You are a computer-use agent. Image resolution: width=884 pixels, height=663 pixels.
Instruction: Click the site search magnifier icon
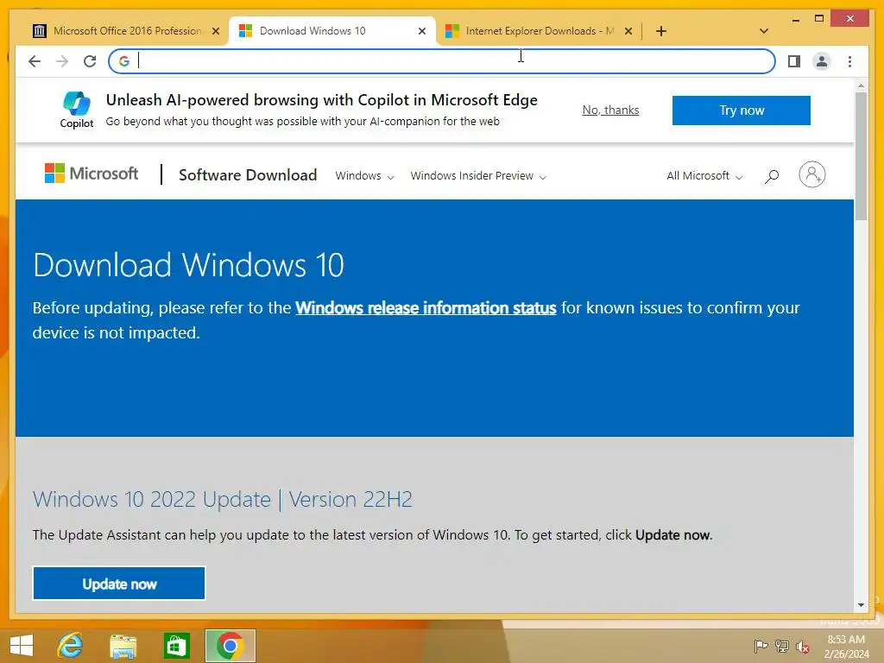tap(772, 176)
